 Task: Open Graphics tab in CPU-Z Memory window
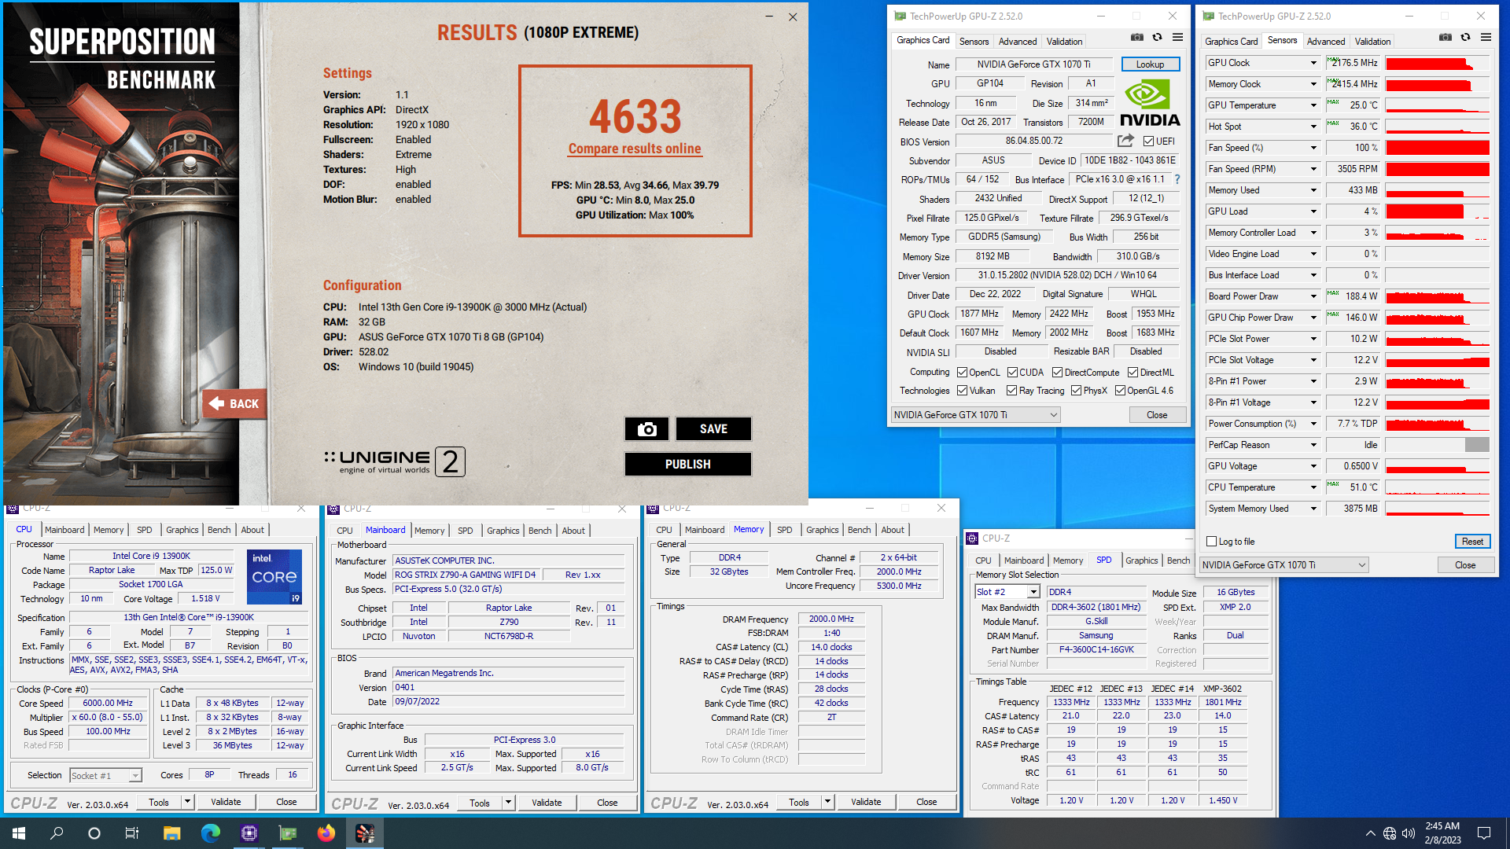point(822,530)
